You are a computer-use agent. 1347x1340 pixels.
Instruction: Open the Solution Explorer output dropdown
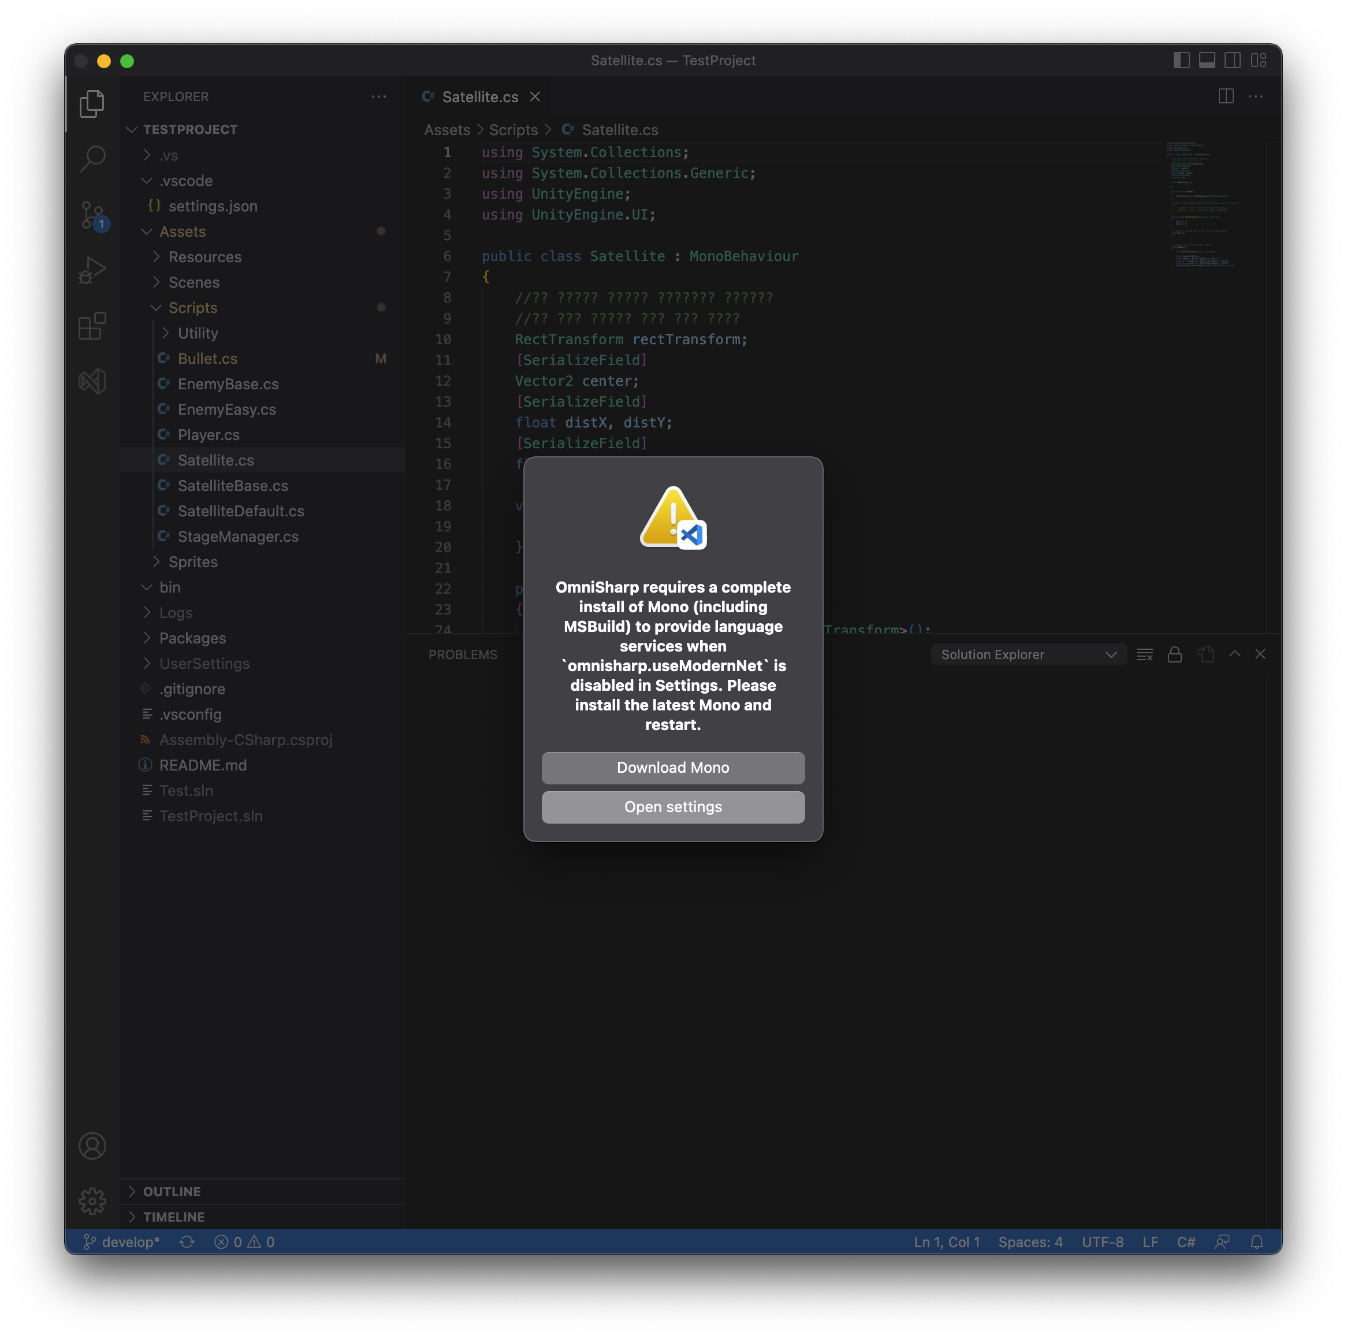tap(1028, 654)
